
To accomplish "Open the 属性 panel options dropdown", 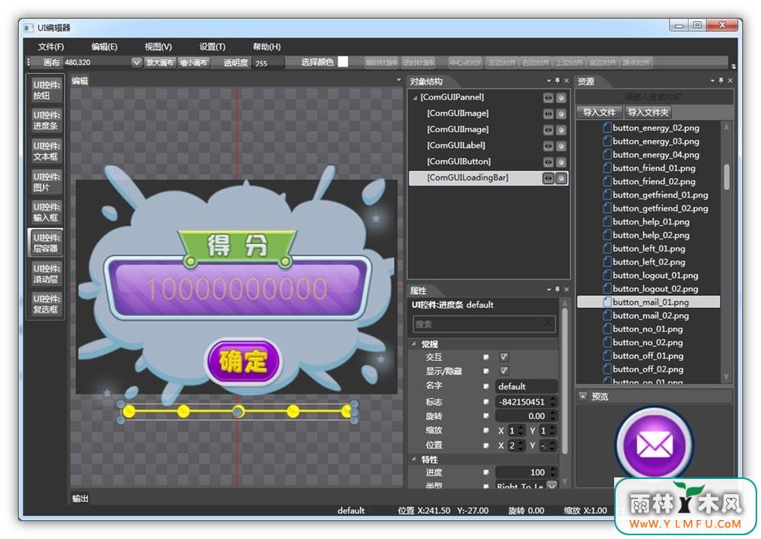I will point(549,290).
